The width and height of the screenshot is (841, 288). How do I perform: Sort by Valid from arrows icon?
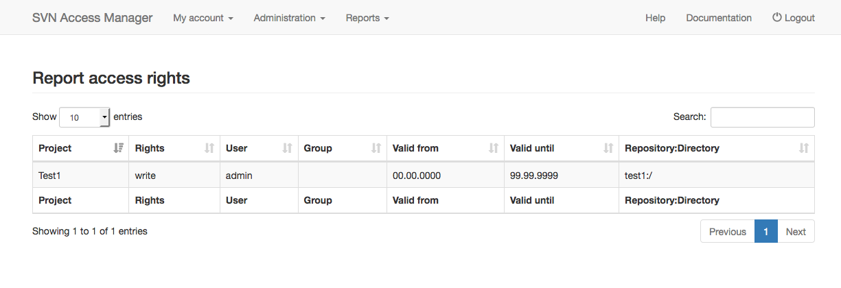(494, 148)
